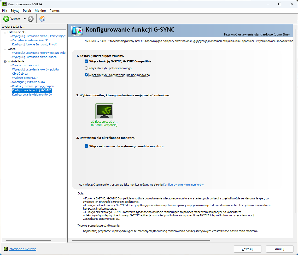Click Przywróć ustawienia standardowe (domyślne)

(257, 34)
